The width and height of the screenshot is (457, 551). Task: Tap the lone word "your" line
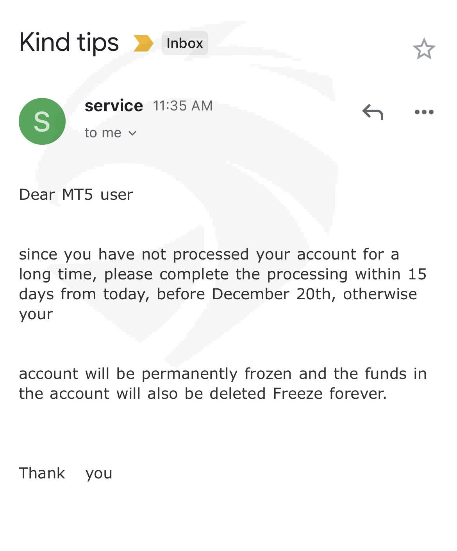point(36,315)
